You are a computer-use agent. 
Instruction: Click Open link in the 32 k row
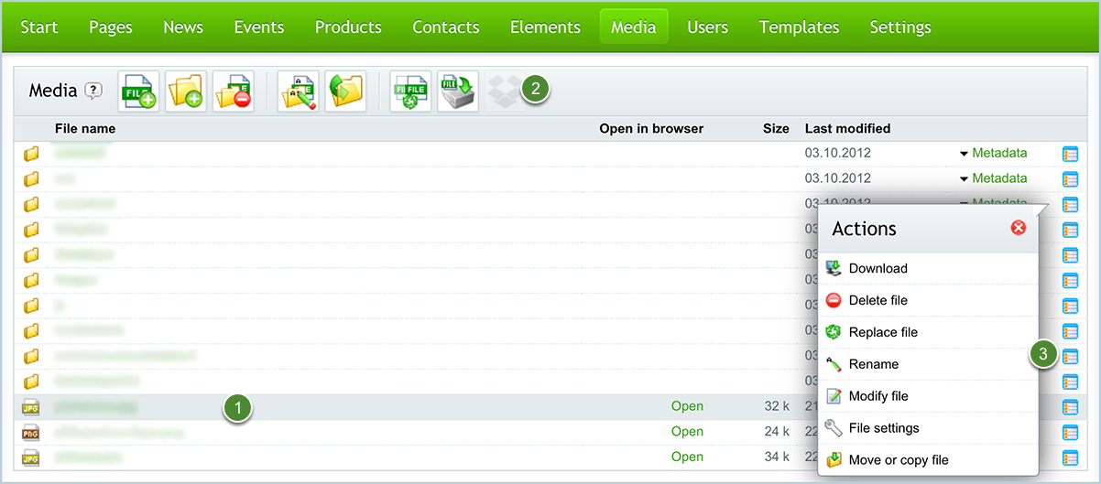coord(687,406)
